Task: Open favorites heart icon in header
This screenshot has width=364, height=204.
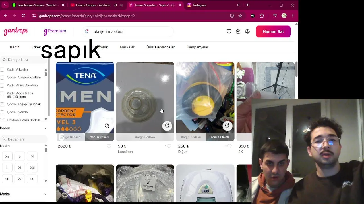Action: [x=229, y=31]
